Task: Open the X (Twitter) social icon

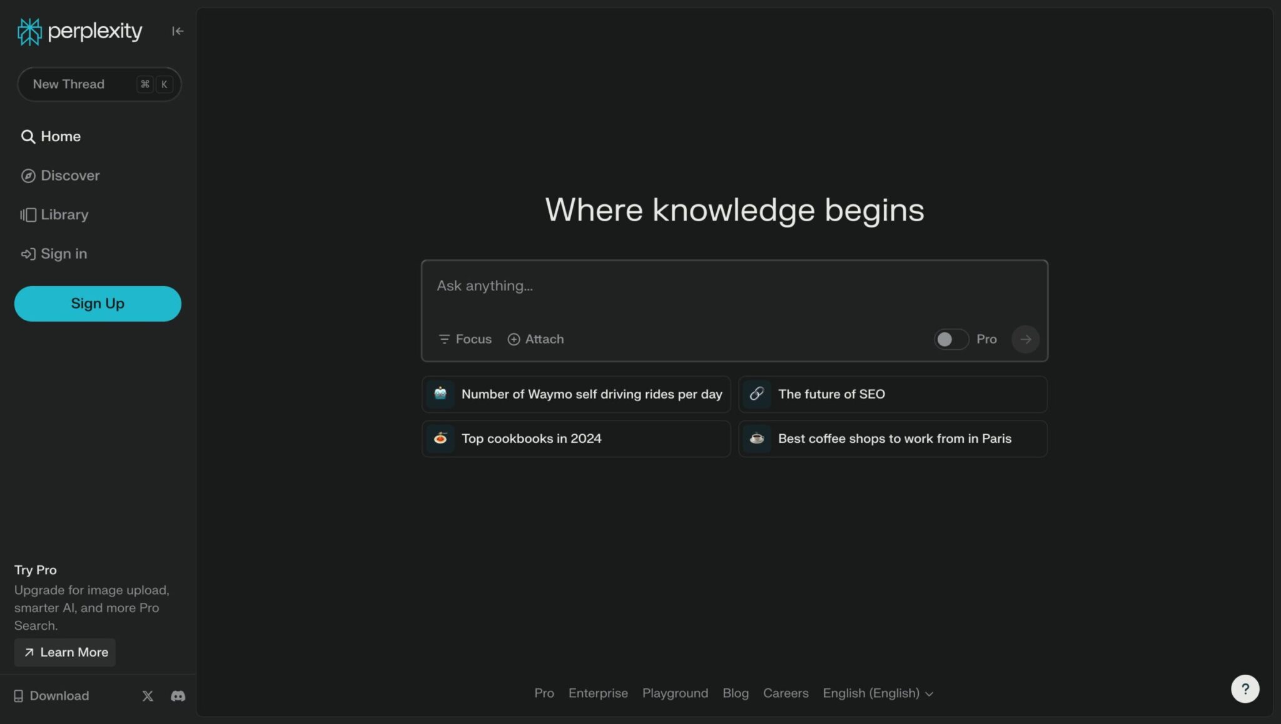Action: click(x=148, y=696)
